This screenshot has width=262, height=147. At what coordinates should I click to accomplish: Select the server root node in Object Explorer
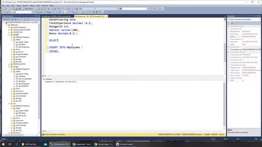23,22
